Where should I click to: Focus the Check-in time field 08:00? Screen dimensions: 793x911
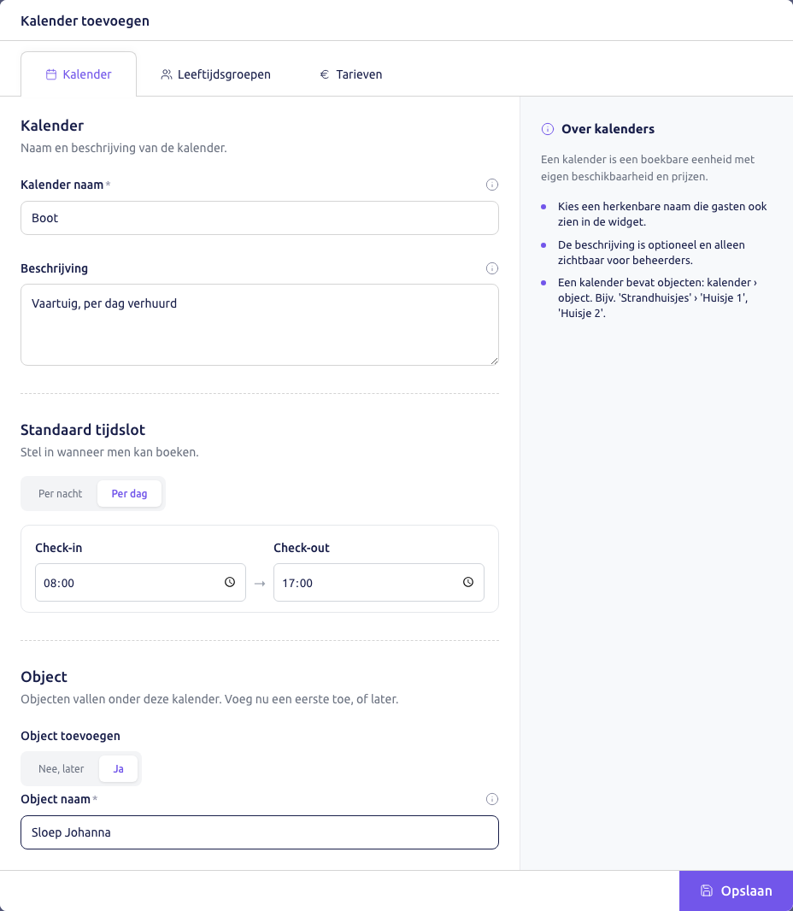coord(141,582)
